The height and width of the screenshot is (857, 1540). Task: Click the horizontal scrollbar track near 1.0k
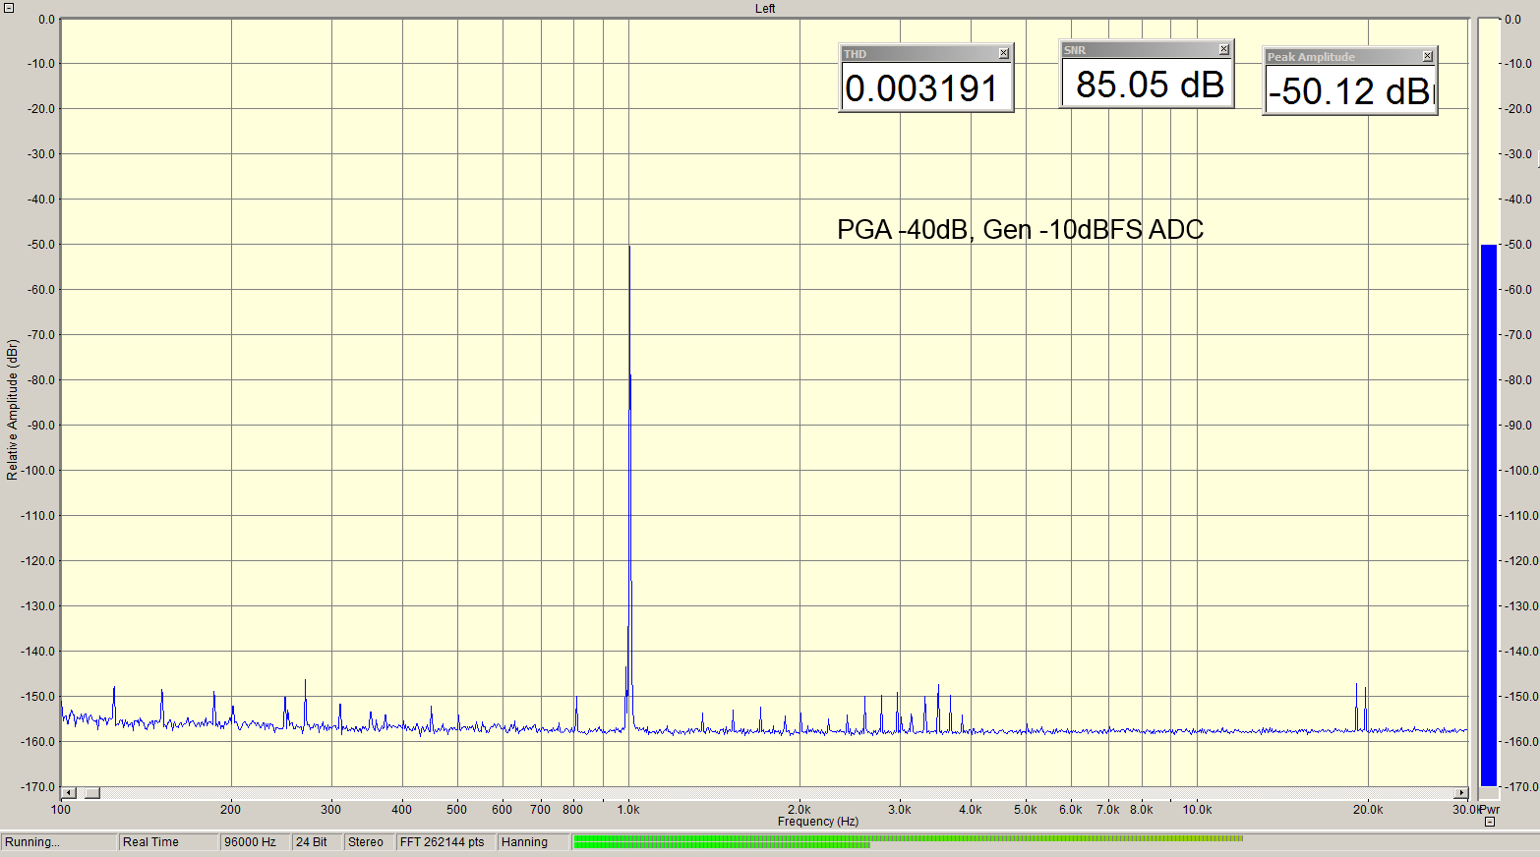[629, 793]
